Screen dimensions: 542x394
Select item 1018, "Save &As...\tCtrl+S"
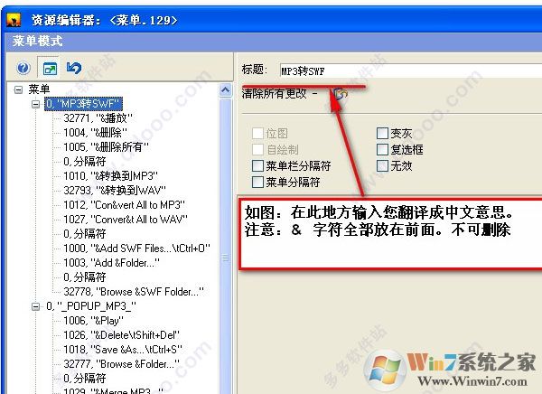coord(123,350)
